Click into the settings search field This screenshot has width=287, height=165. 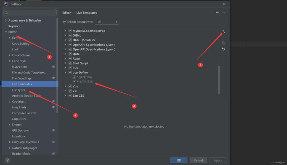(30, 13)
